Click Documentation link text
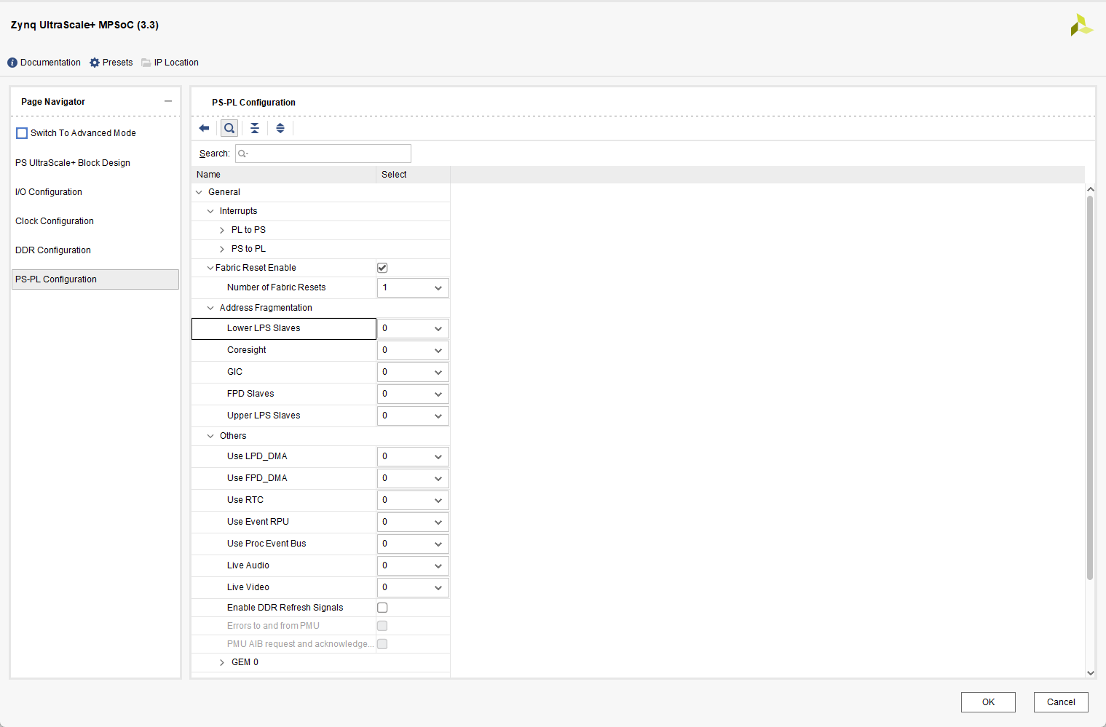The image size is (1106, 727). pyautogui.click(x=50, y=63)
